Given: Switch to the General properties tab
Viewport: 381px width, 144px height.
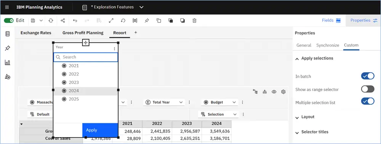Looking at the screenshot, I should (304, 45).
